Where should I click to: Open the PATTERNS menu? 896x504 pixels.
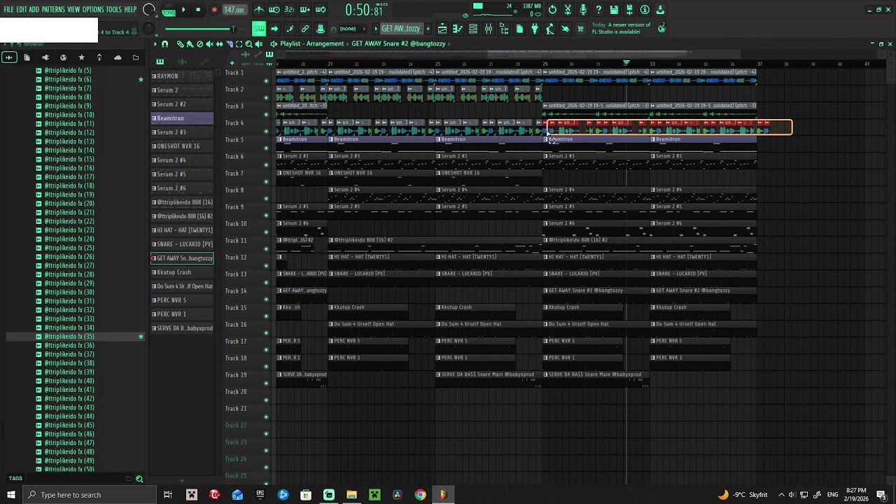click(x=53, y=10)
